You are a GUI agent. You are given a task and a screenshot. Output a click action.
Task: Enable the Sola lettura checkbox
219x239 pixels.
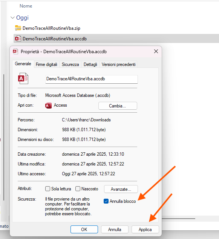47,189
